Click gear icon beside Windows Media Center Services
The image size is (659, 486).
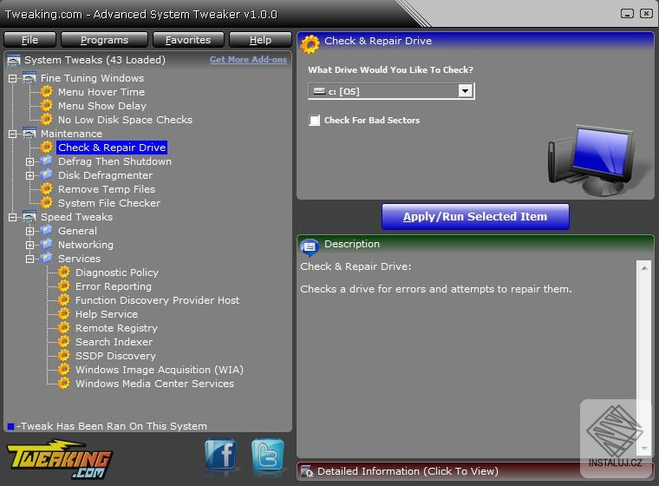pyautogui.click(x=63, y=384)
